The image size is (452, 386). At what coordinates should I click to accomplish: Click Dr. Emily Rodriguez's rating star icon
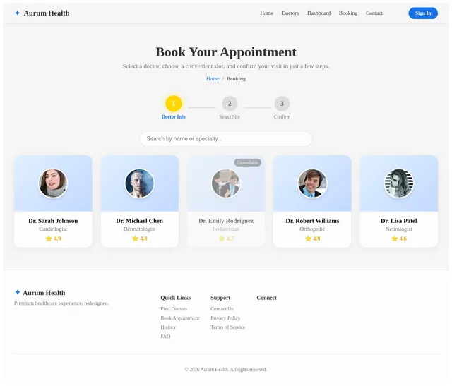point(221,239)
